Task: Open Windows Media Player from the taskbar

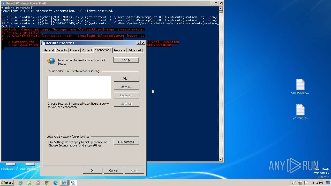Action: (x=38, y=183)
